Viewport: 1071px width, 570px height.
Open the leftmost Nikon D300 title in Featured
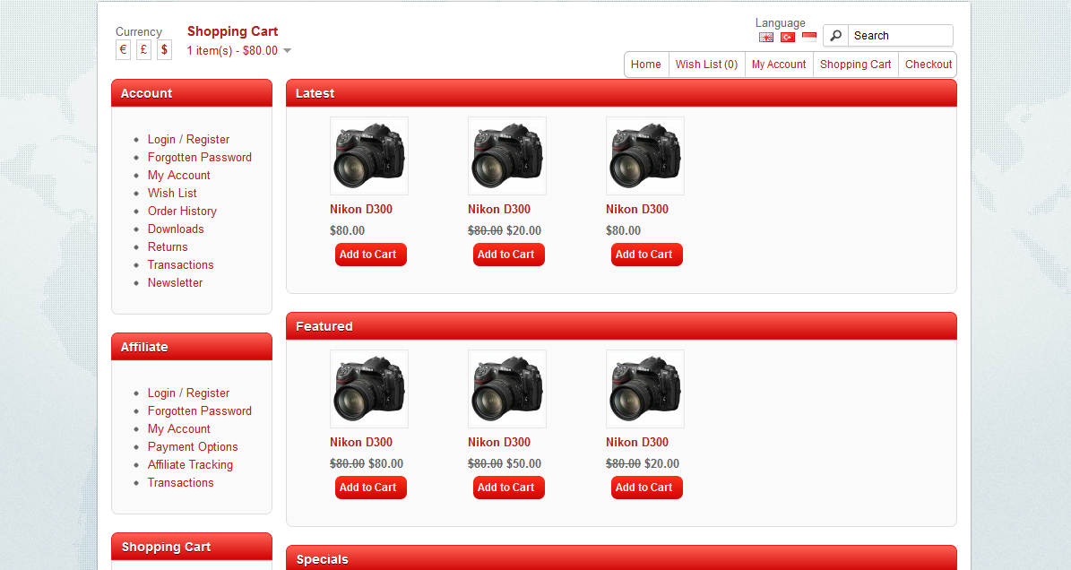(360, 443)
